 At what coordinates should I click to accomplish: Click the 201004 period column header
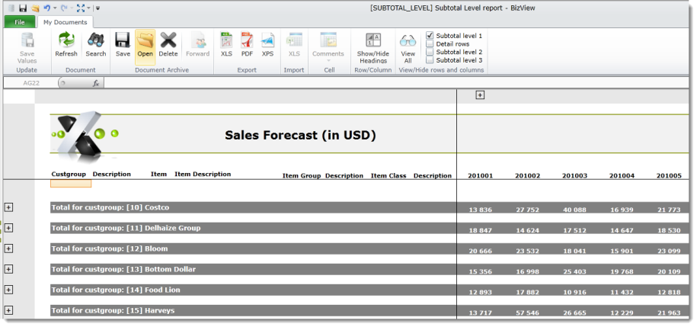tap(622, 176)
